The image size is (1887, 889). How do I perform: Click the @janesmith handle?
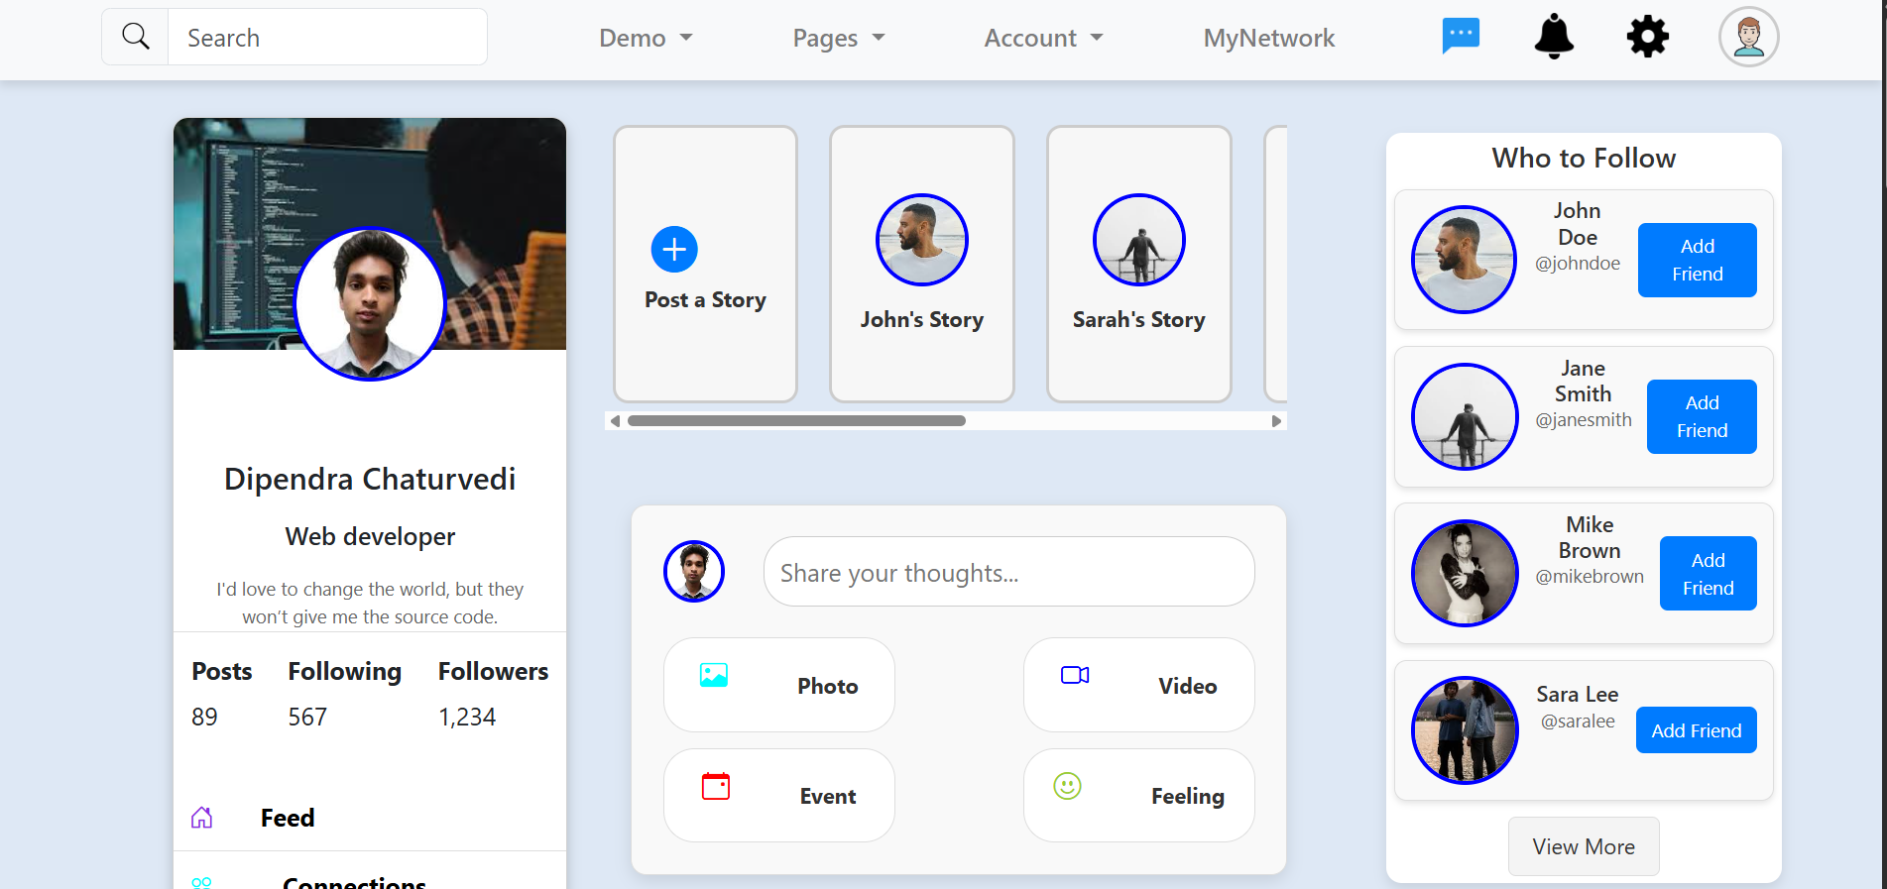tap(1584, 420)
